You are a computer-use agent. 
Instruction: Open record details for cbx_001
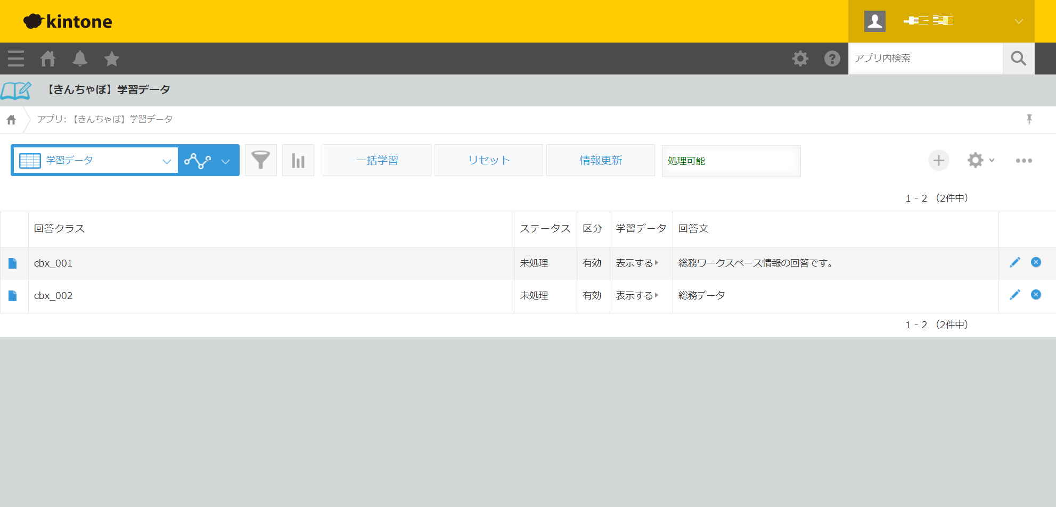click(13, 263)
